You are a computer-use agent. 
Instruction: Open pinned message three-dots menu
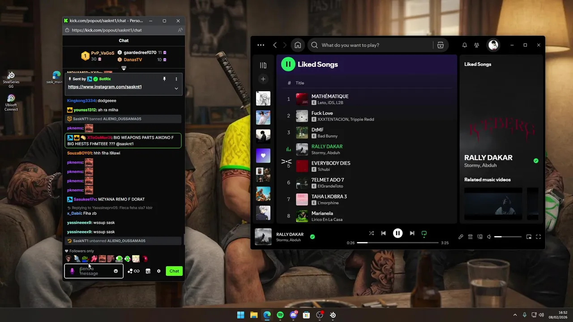tap(176, 79)
